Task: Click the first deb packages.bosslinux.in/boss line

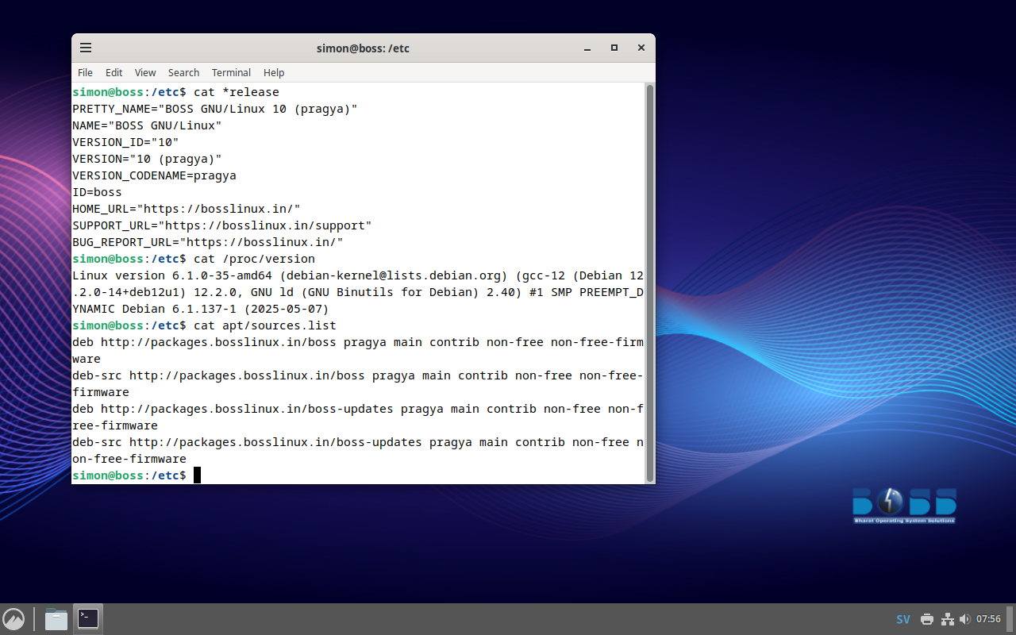Action: pyautogui.click(x=358, y=350)
